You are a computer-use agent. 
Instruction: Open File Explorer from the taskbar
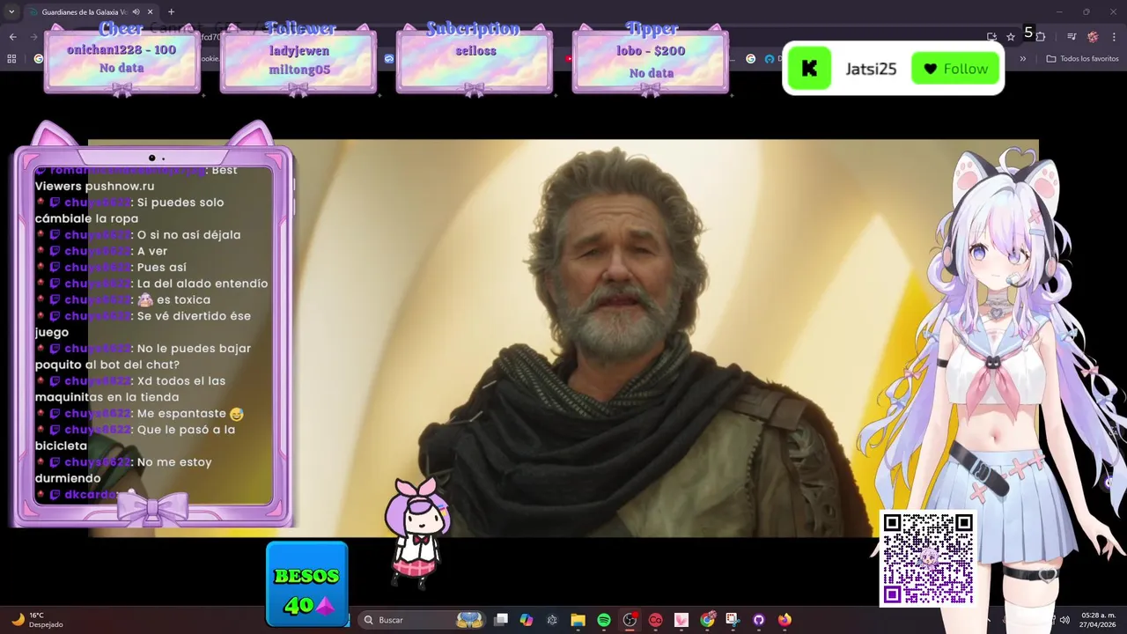pos(578,620)
